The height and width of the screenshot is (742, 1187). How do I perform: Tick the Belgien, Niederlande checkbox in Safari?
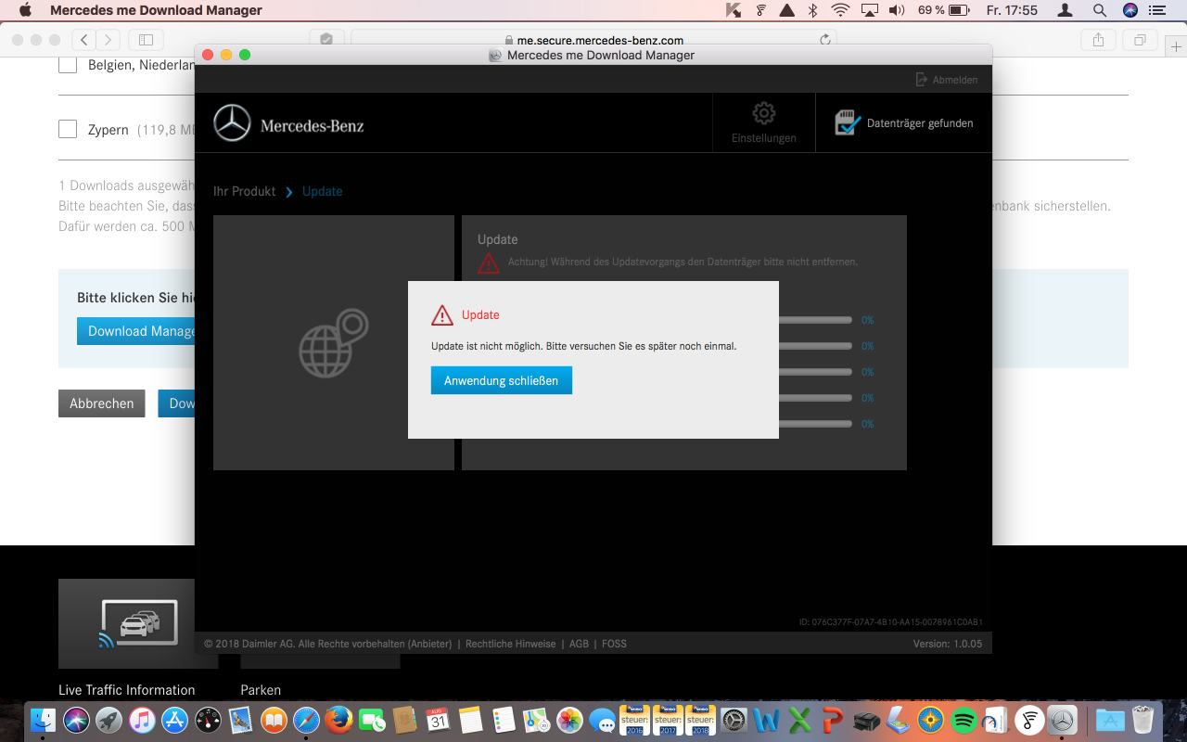pos(68,65)
